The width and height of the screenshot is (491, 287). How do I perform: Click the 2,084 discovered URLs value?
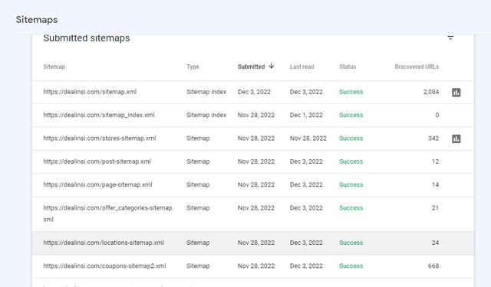[x=431, y=92]
